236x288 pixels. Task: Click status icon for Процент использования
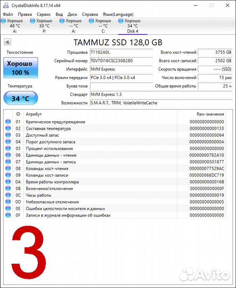pyautogui.click(x=8, y=148)
